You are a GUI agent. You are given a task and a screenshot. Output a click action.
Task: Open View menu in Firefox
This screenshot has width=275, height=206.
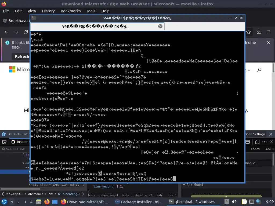pos(32,11)
